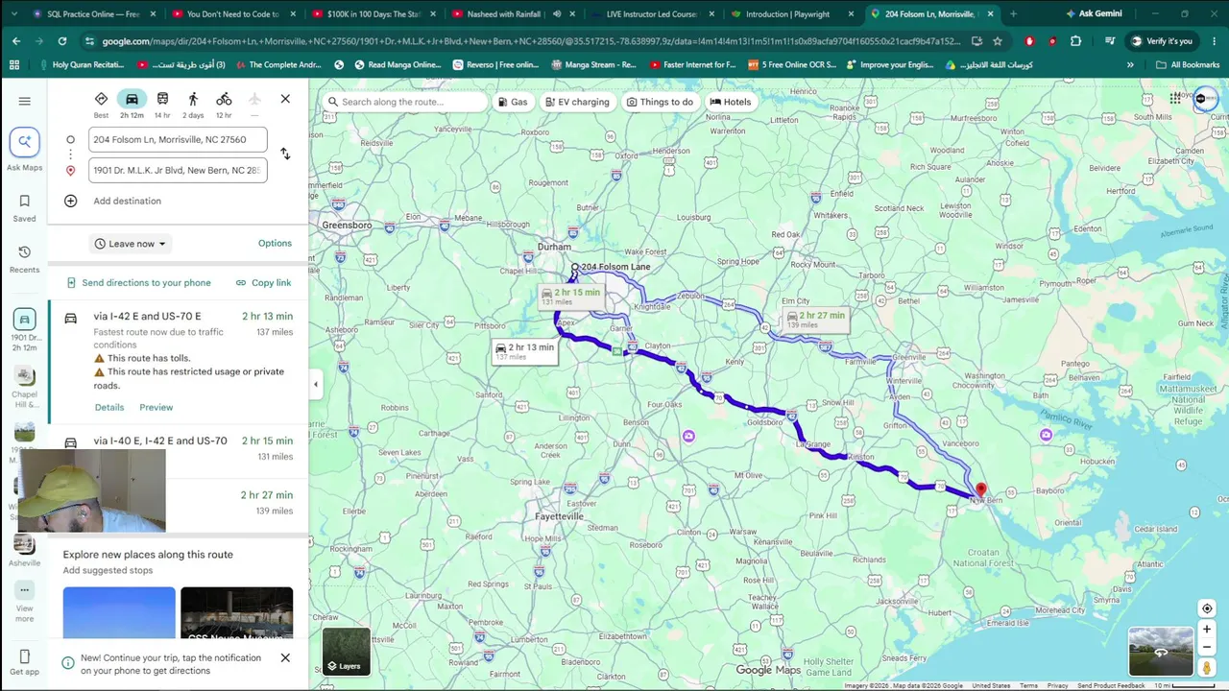
Task: Select Transit travel mode
Action: point(162,105)
